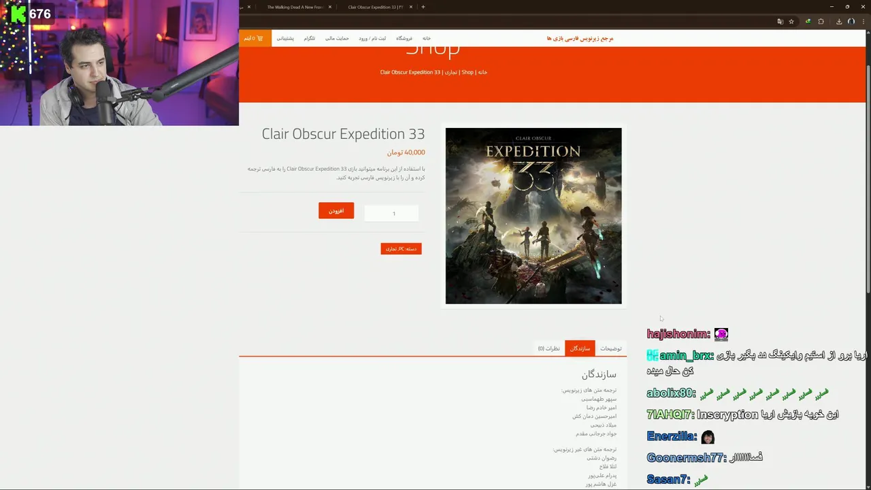
Task: Click Shop breadcrumb link
Action: pyautogui.click(x=467, y=72)
